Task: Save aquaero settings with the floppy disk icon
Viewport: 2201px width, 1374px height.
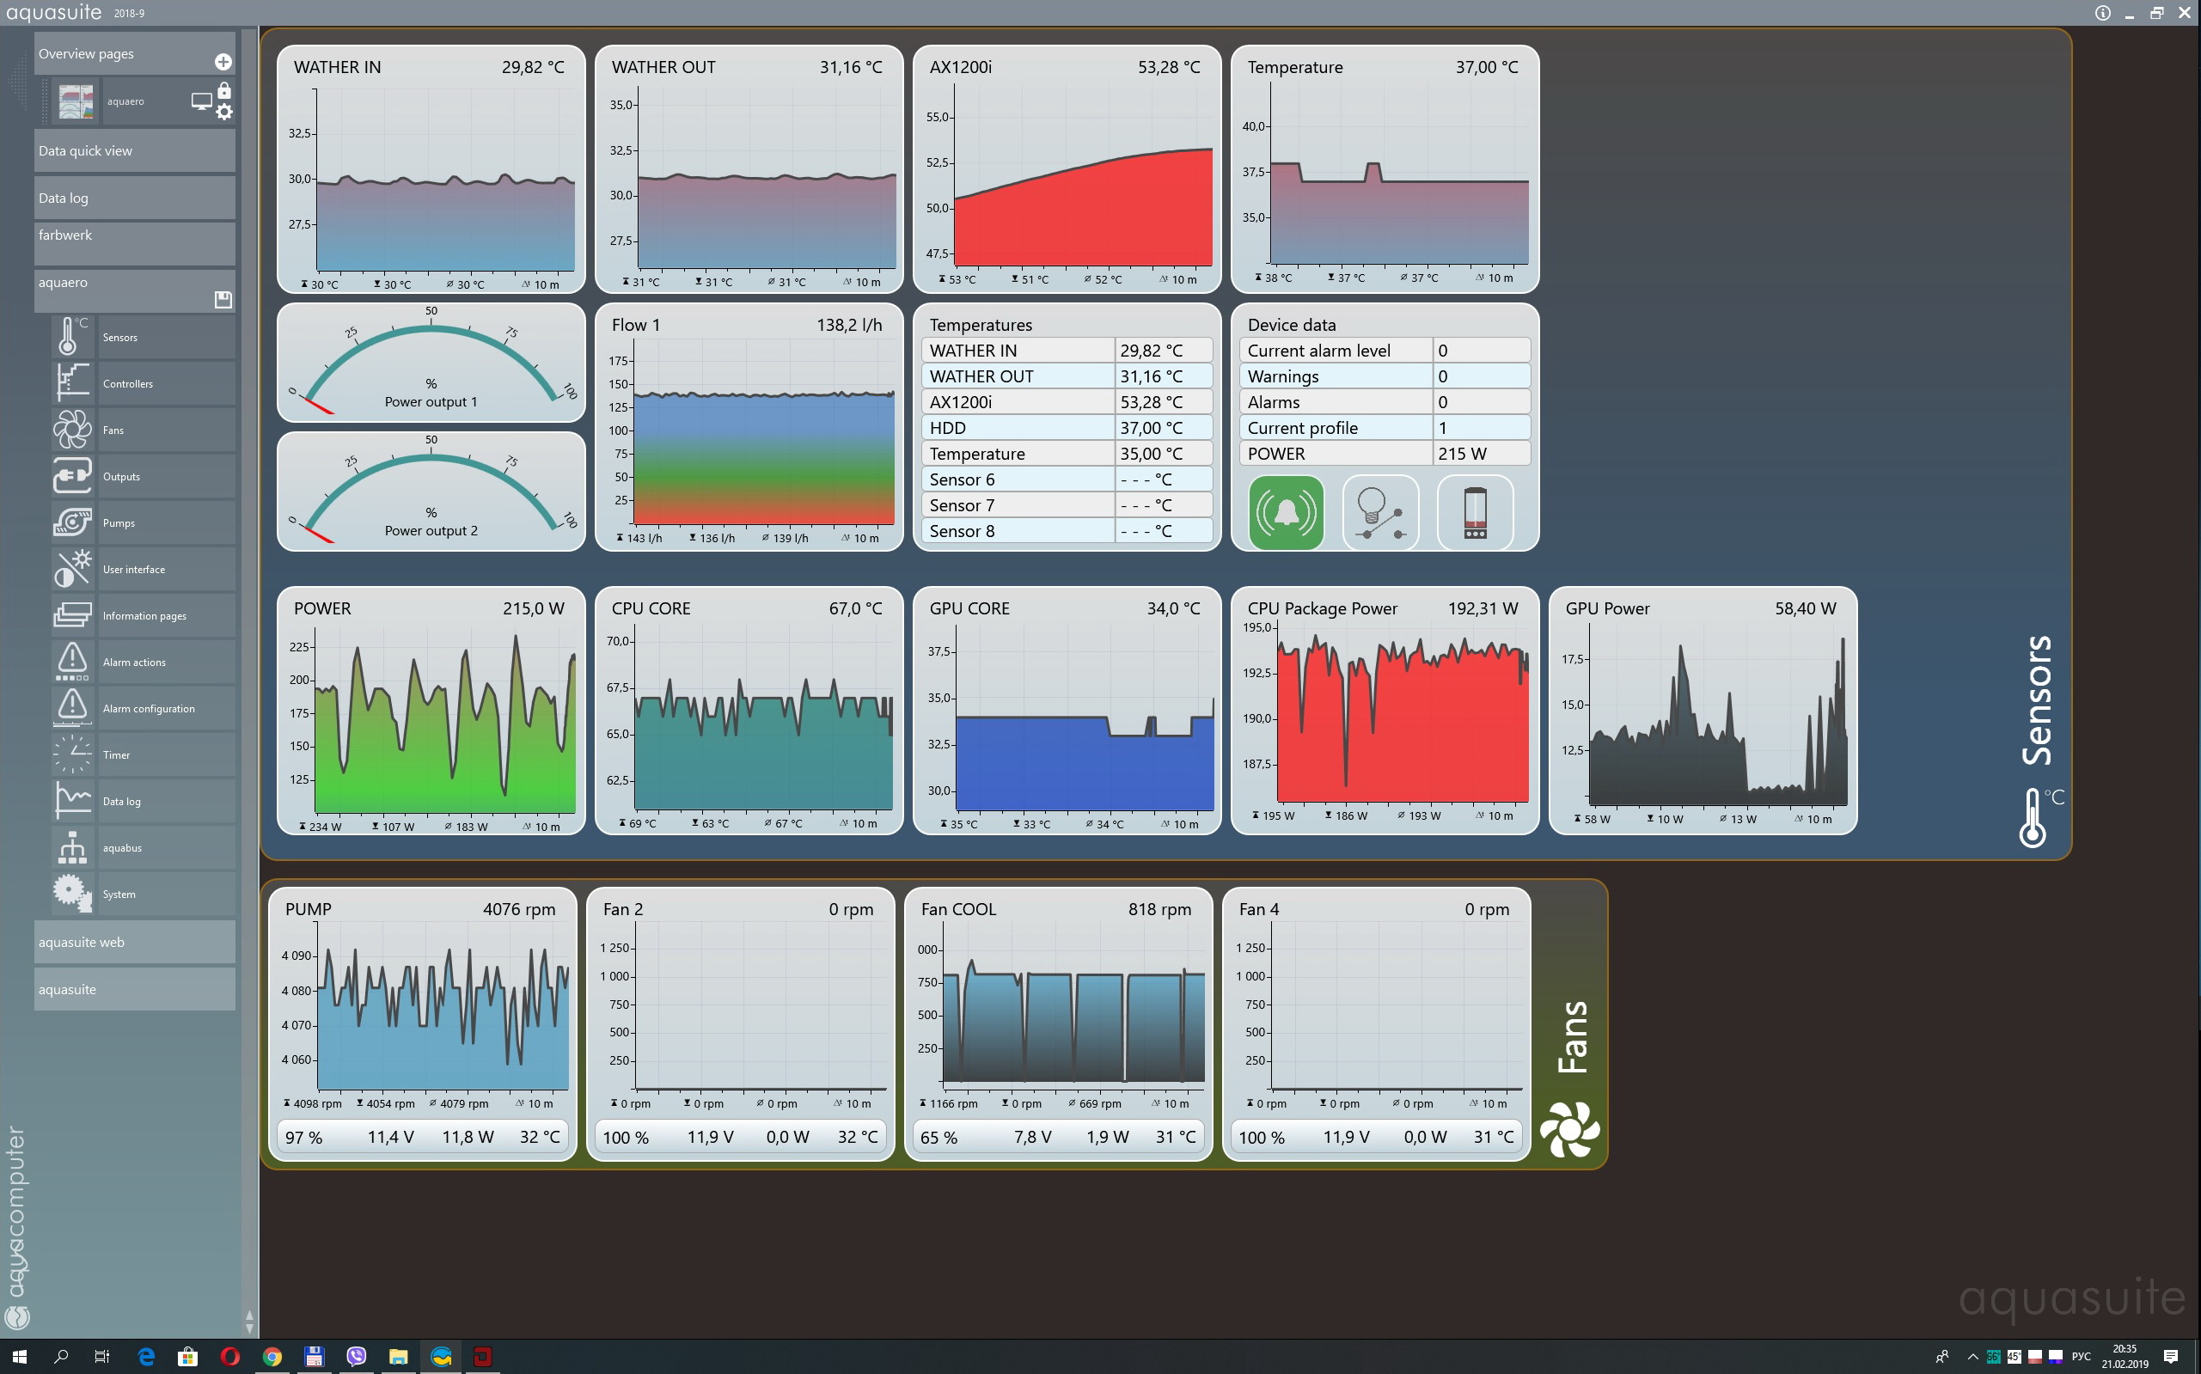Action: [x=223, y=299]
